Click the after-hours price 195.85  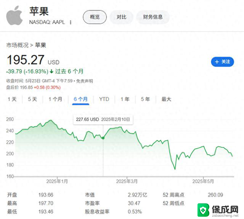tap(26, 87)
